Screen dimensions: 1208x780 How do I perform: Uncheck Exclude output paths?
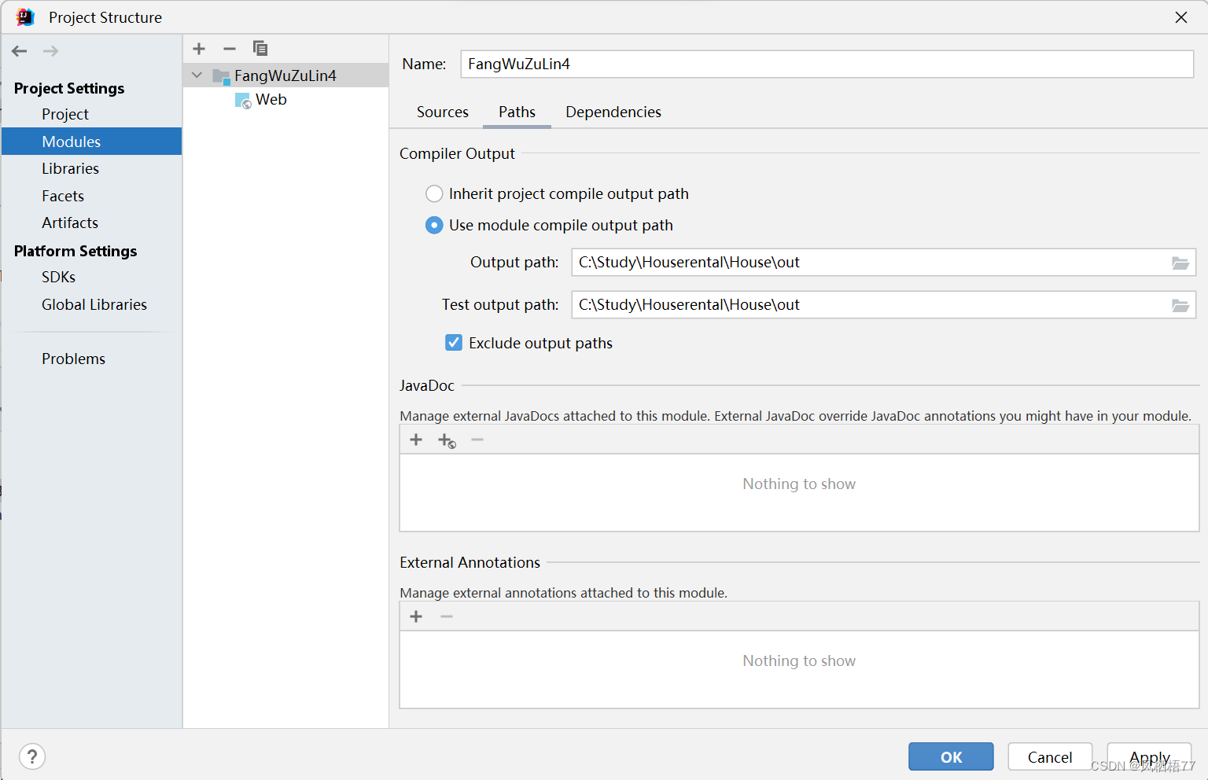coord(454,342)
